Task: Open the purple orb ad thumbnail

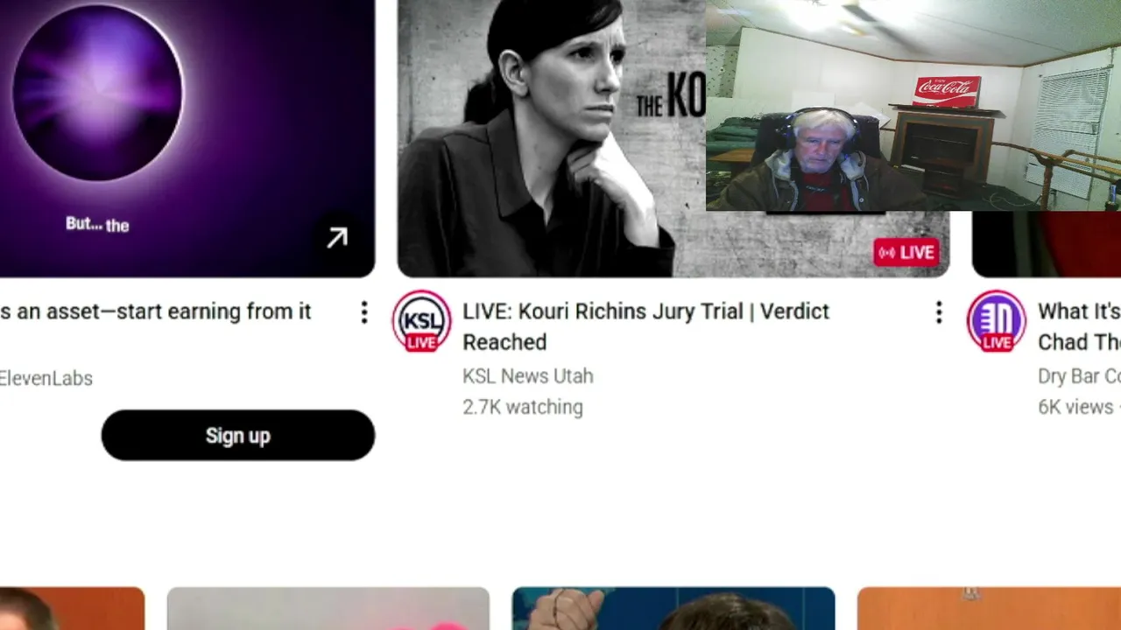Action: 187,138
